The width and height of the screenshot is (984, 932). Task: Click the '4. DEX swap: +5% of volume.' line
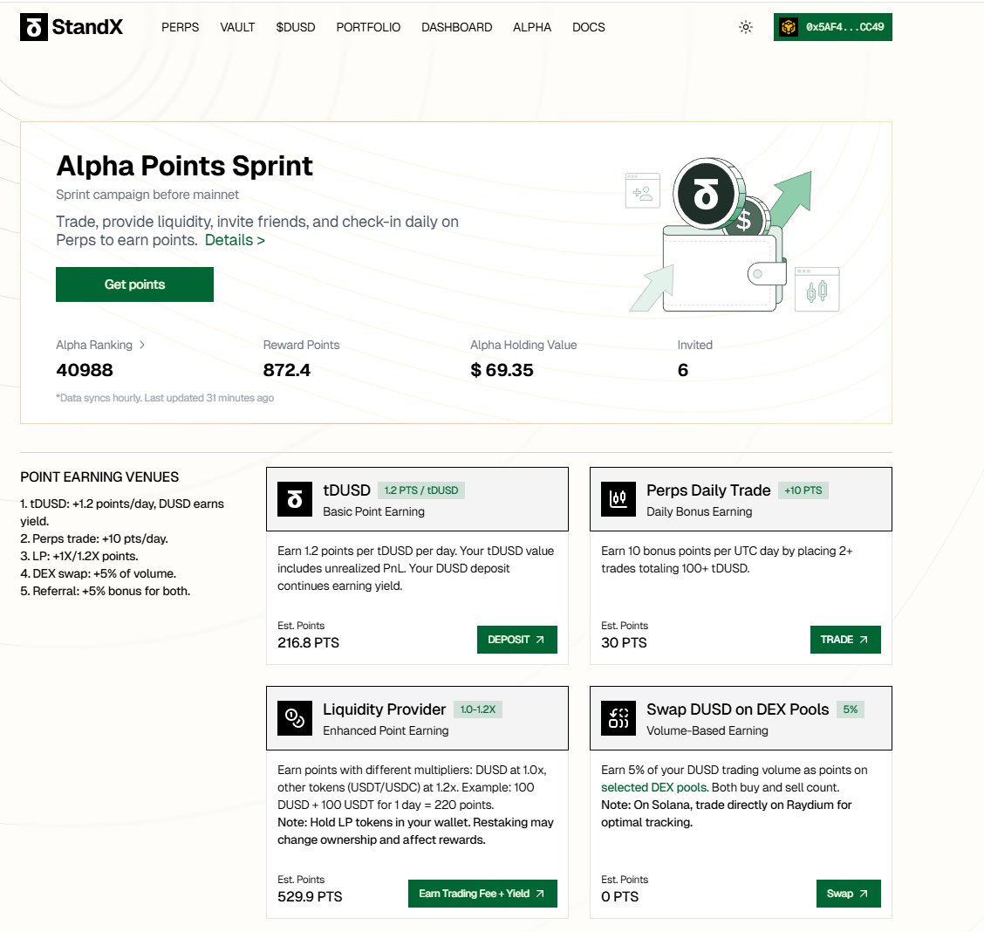click(99, 573)
